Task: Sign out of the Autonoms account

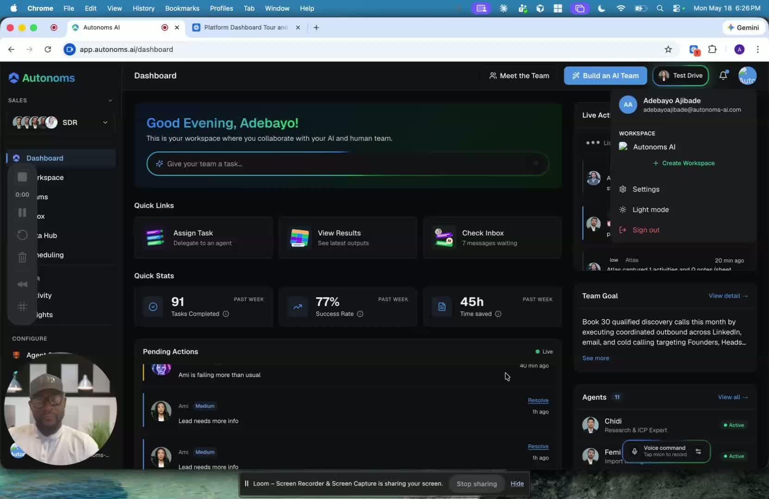Action: click(x=645, y=230)
